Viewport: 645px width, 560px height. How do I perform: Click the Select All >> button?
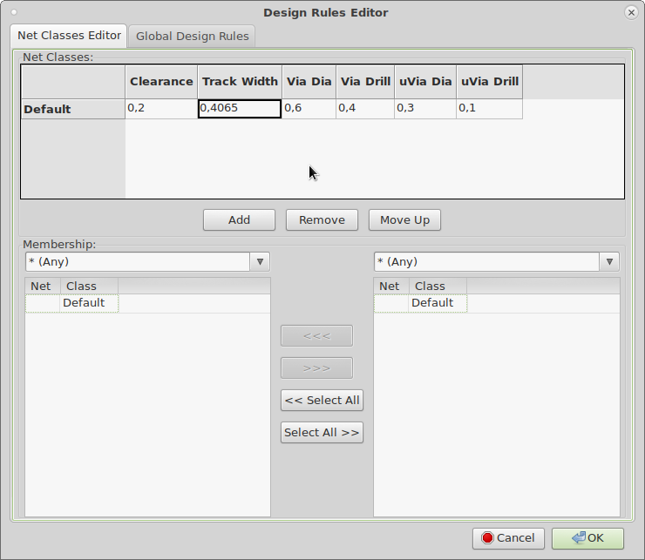(322, 433)
